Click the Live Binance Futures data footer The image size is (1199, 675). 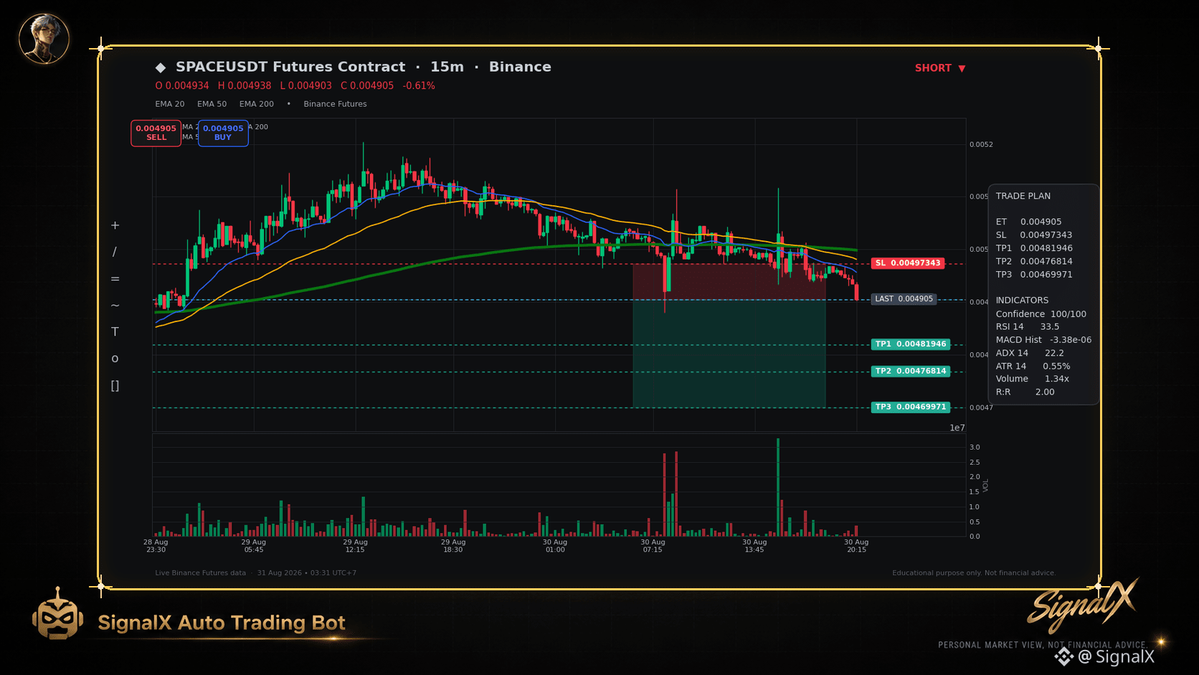tap(200, 573)
